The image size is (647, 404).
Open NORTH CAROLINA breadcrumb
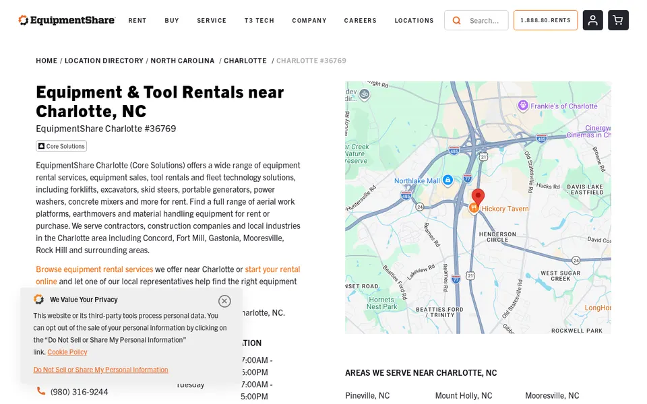coord(183,61)
